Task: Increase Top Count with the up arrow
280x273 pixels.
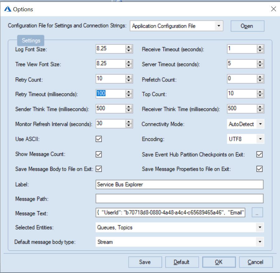Action: tap(260, 92)
